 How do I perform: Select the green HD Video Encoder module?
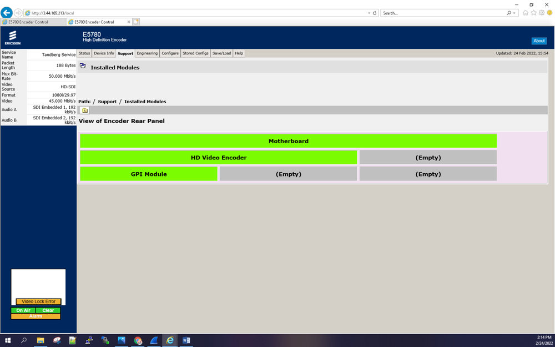tap(218, 158)
